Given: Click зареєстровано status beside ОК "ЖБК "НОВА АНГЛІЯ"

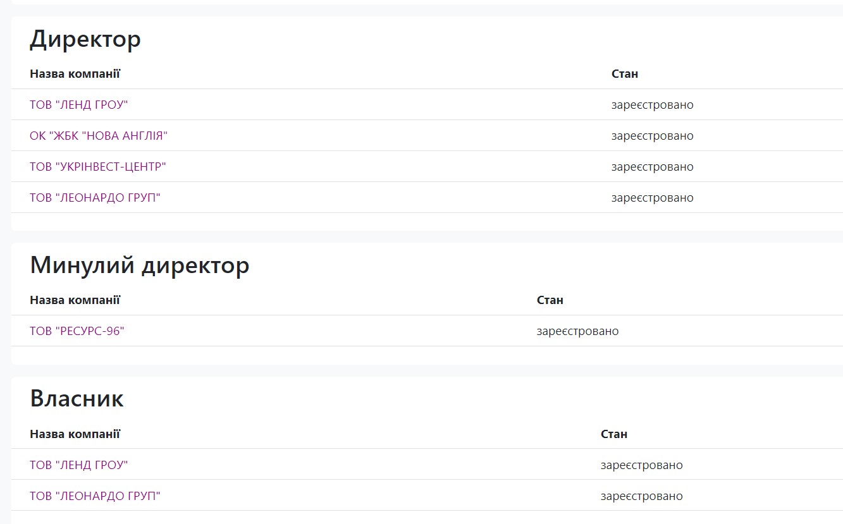Looking at the screenshot, I should pos(652,136).
